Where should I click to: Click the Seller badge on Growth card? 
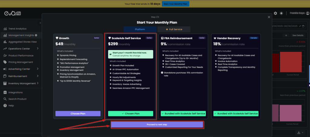point(97,38)
